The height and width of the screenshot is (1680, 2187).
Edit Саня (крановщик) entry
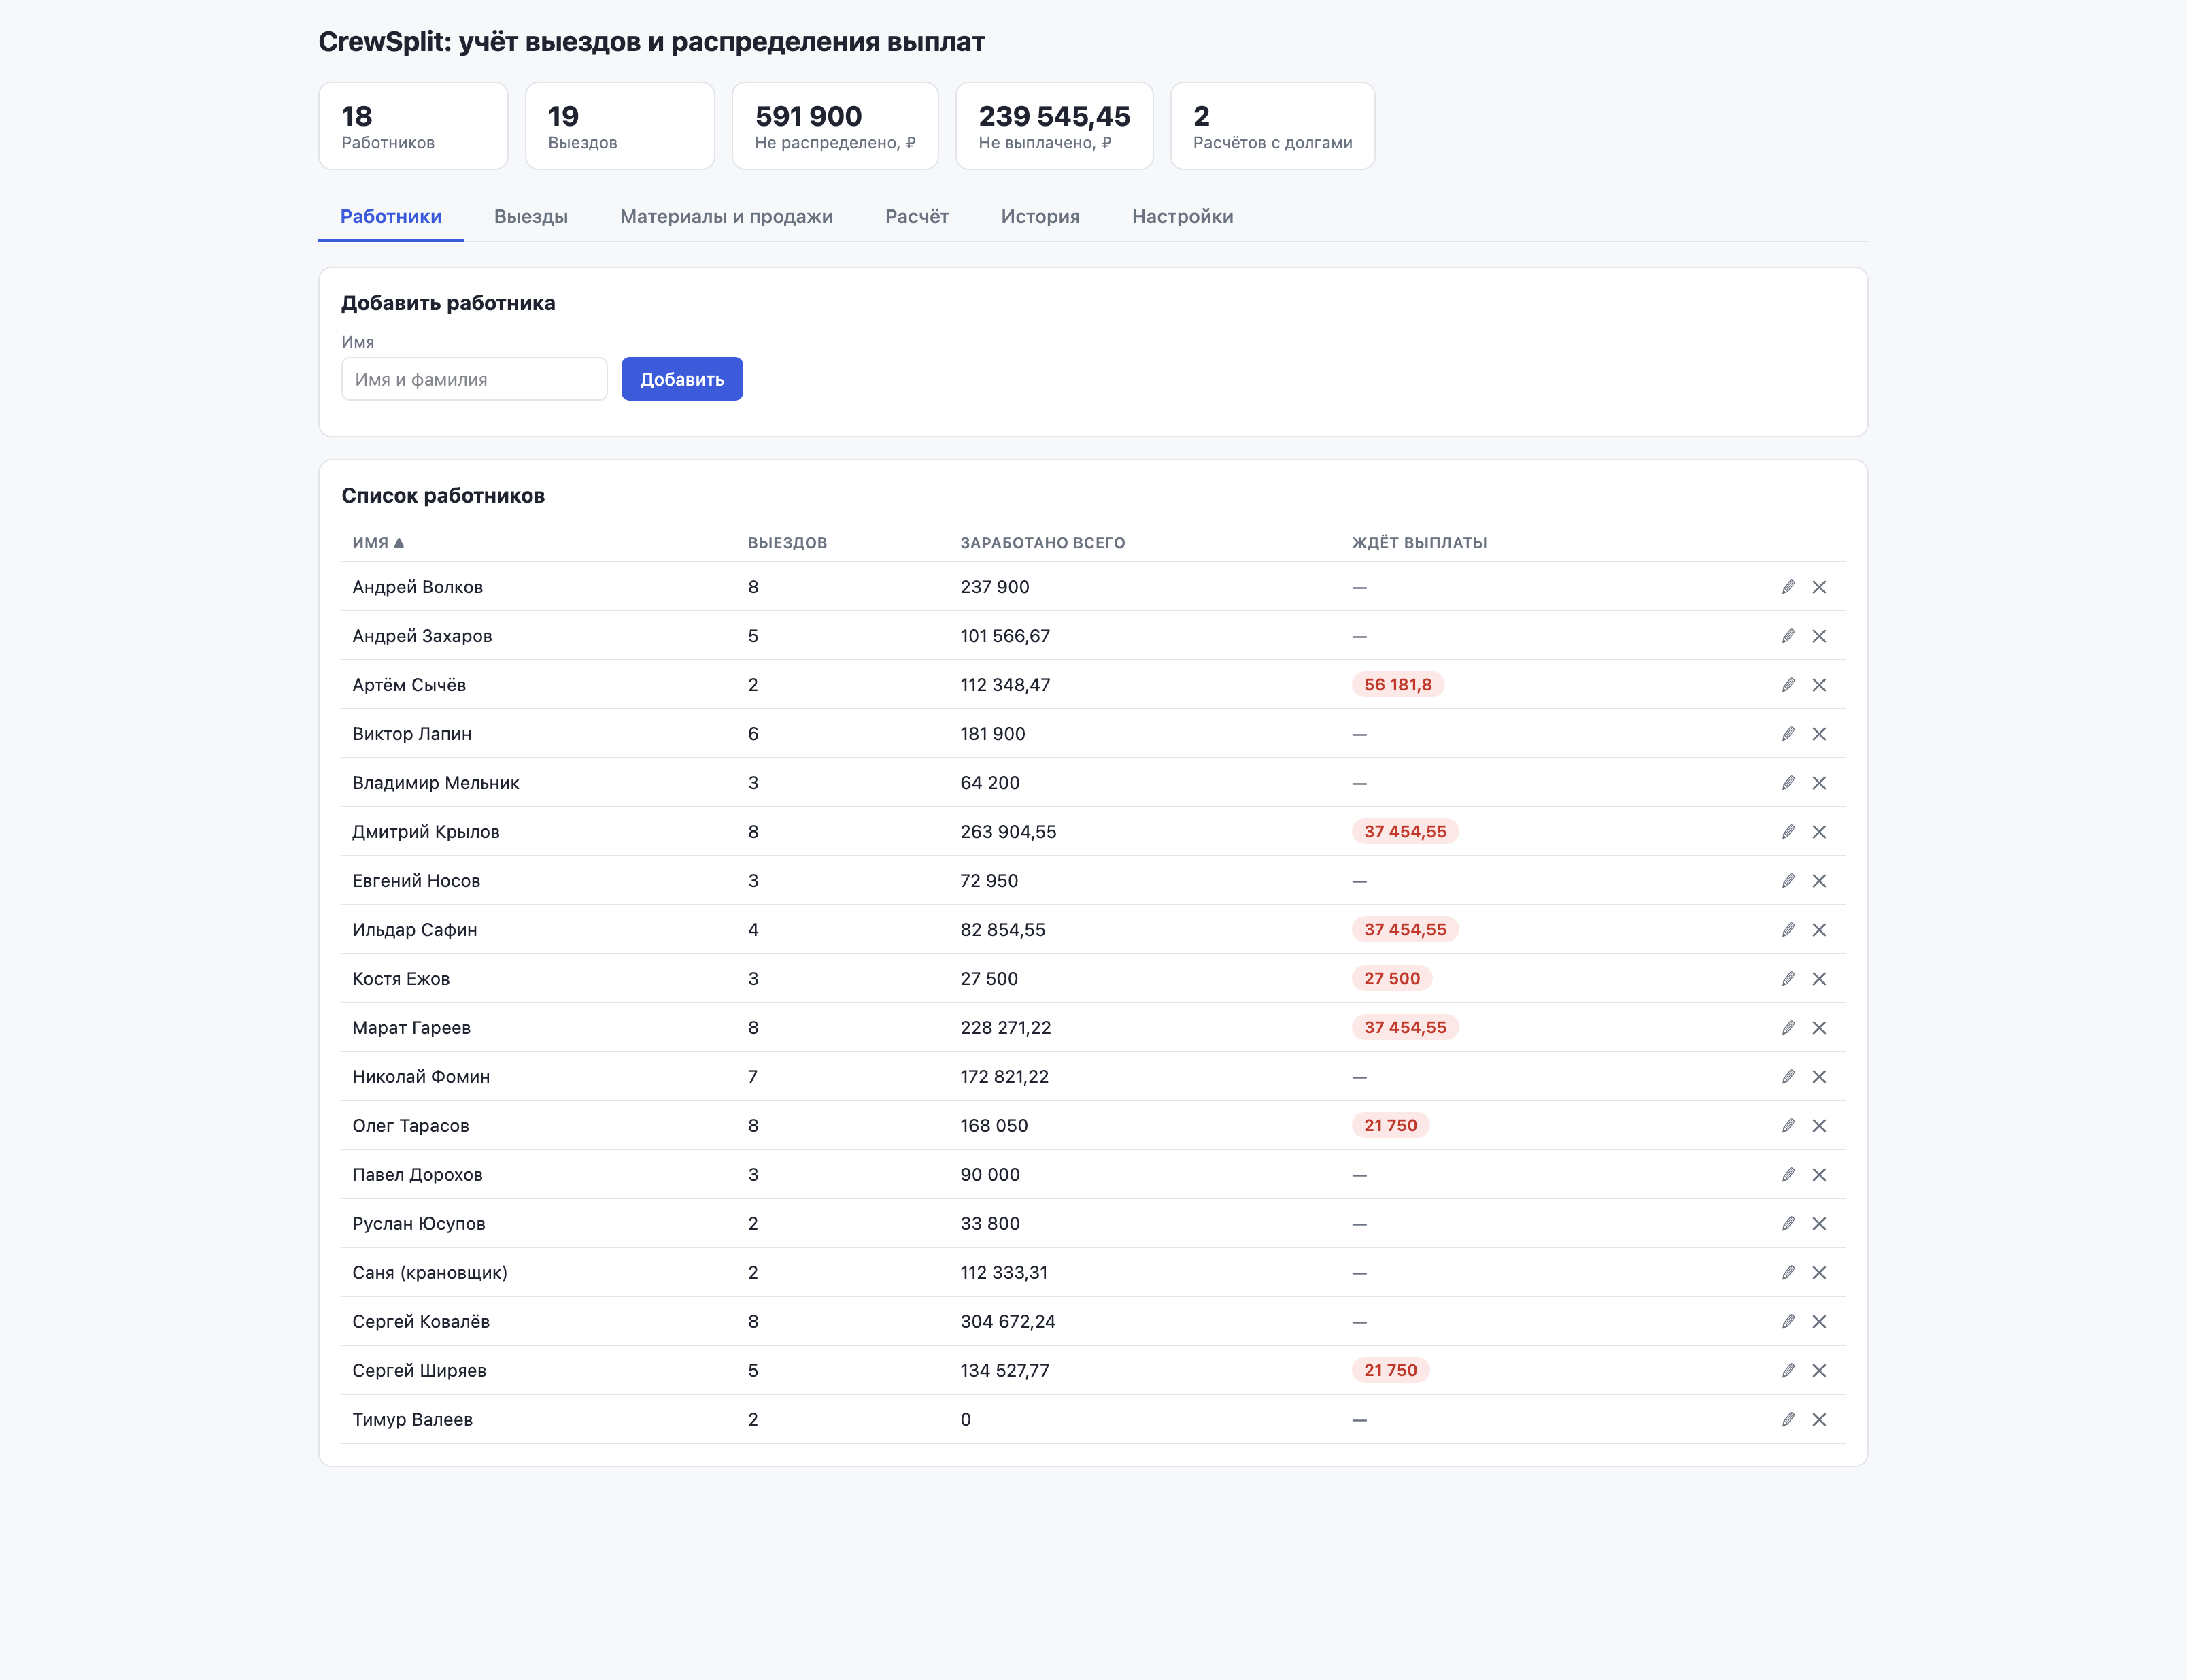[1788, 1273]
